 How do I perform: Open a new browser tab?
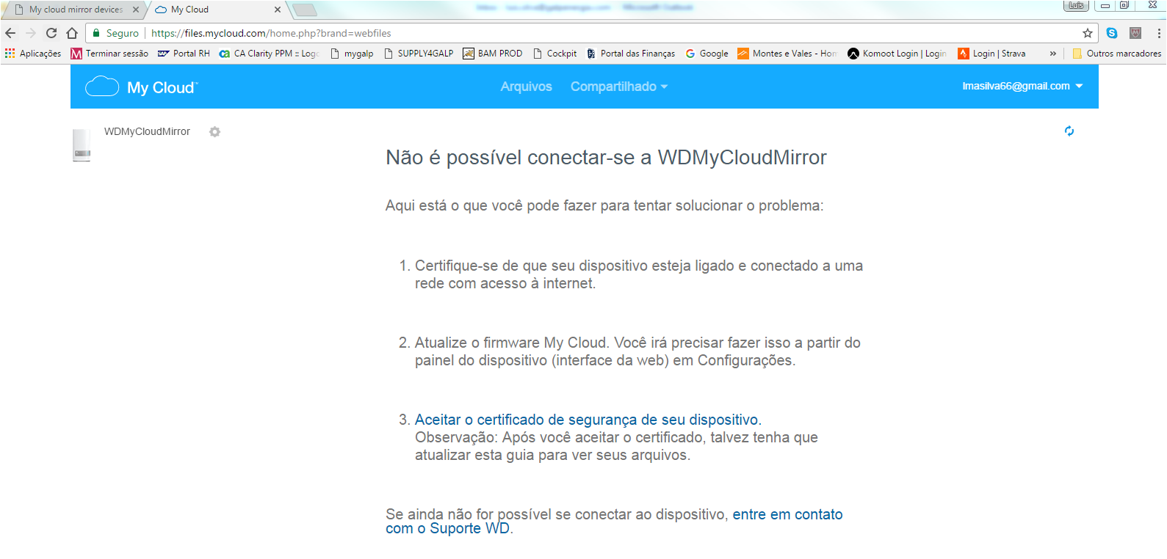tap(305, 10)
